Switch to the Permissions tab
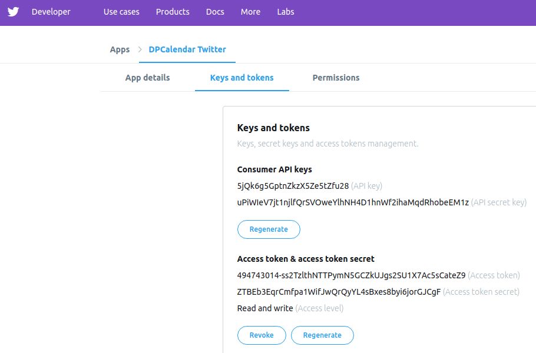Viewport: 536px width, 353px height. pyautogui.click(x=336, y=78)
